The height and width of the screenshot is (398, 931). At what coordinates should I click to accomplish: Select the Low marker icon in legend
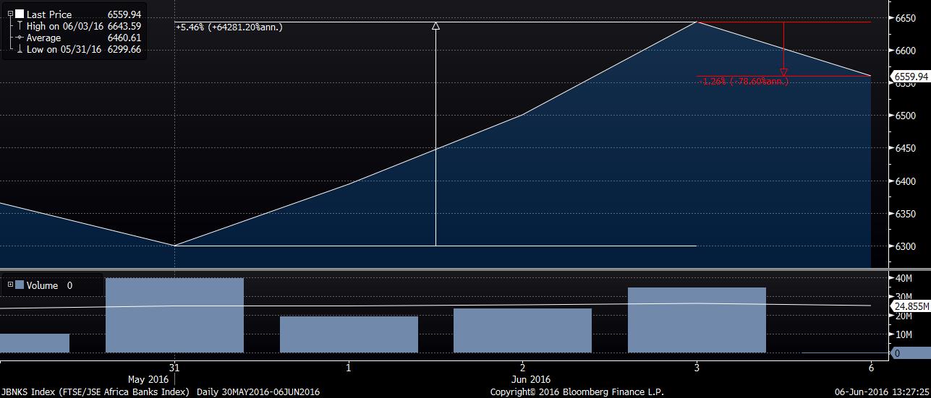[x=20, y=50]
